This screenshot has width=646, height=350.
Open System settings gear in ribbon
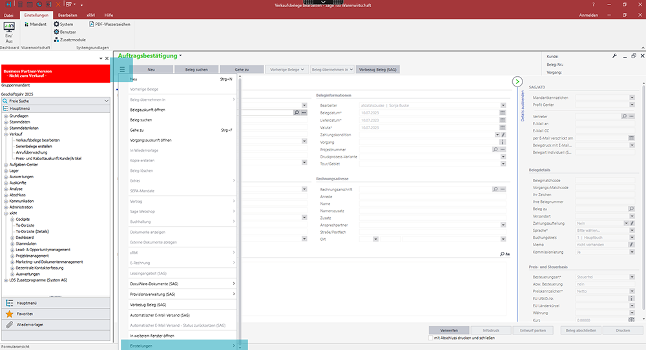point(56,24)
